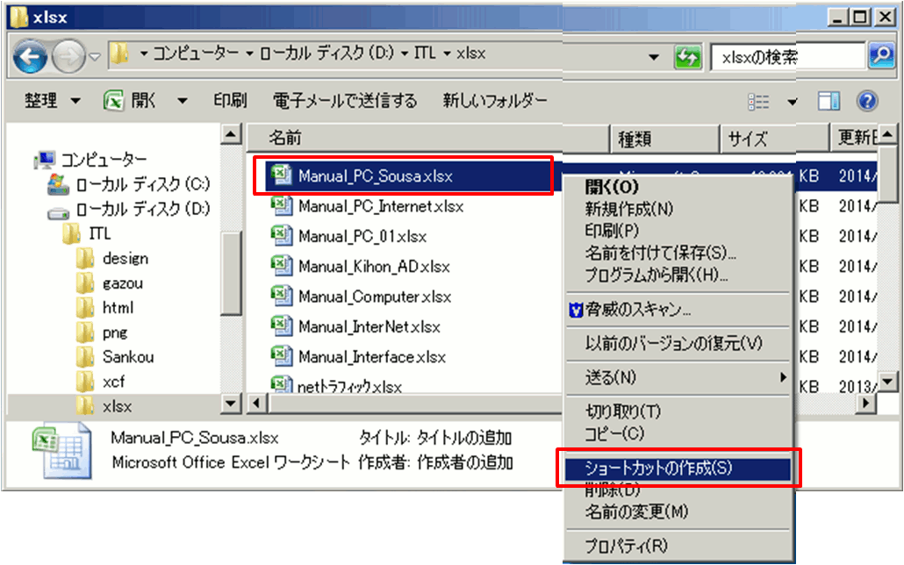The image size is (904, 565).
Task: Click in the xlsxの検索 search box
Action: pos(786,57)
